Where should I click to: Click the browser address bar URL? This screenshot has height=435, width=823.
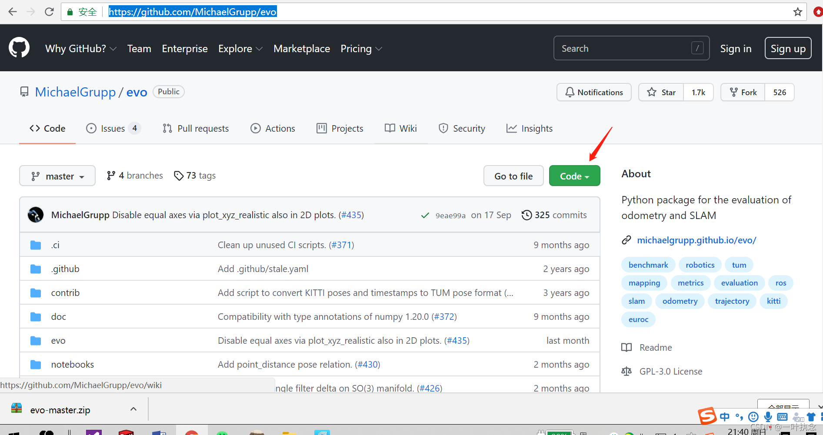tap(193, 12)
